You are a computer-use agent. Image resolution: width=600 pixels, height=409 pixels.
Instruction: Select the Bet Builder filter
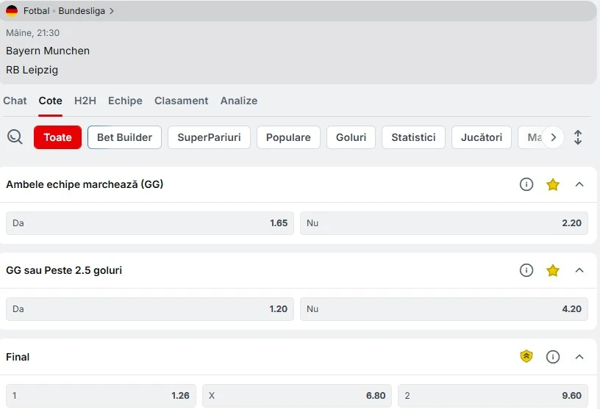pos(124,137)
